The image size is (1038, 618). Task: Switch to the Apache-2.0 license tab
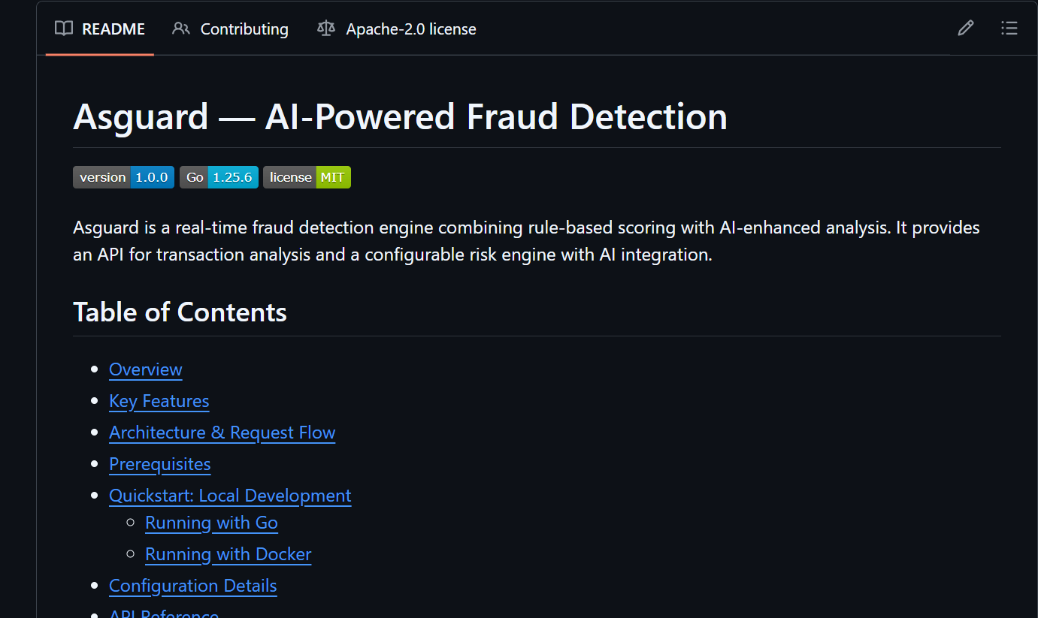click(410, 29)
